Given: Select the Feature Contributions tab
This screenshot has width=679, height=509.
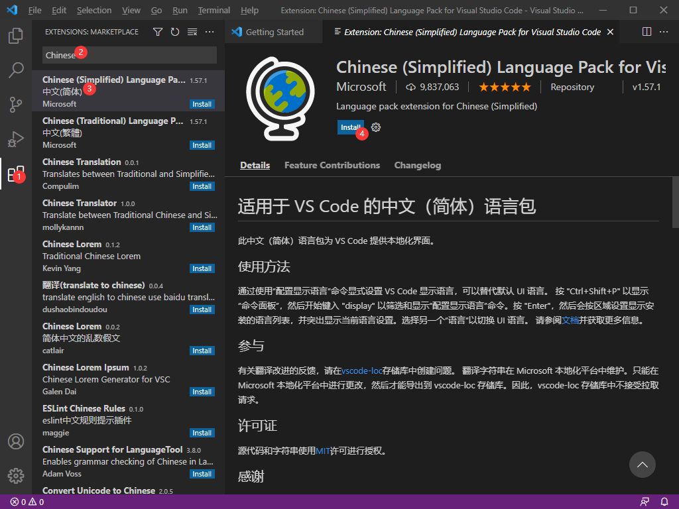Looking at the screenshot, I should coord(332,165).
